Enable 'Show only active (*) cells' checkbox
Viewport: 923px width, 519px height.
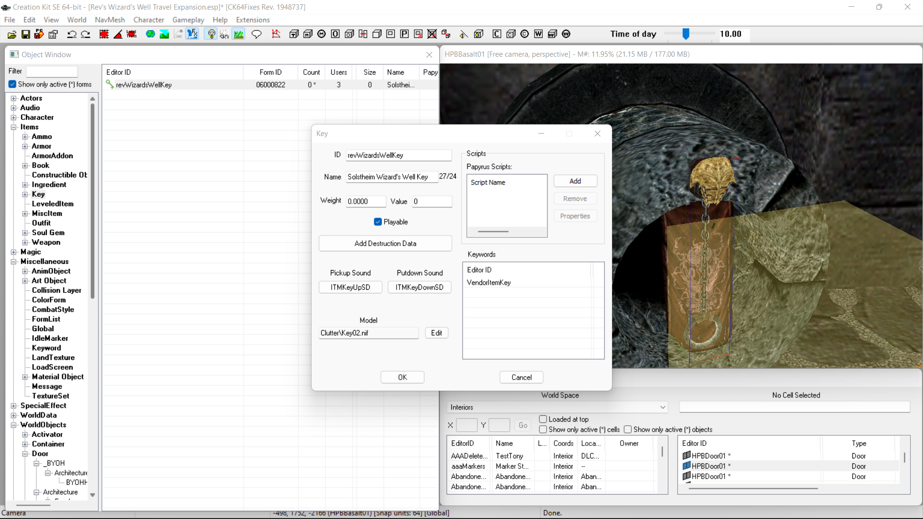coord(543,430)
